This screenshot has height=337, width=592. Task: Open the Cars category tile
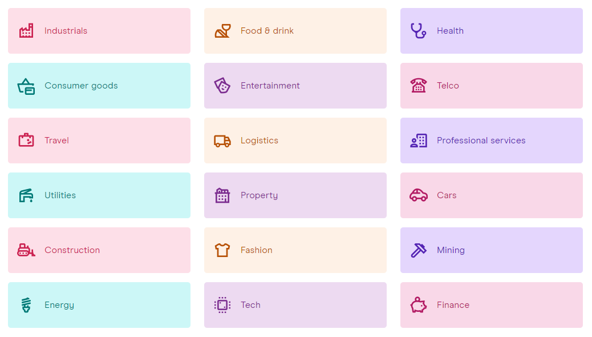pyautogui.click(x=492, y=195)
